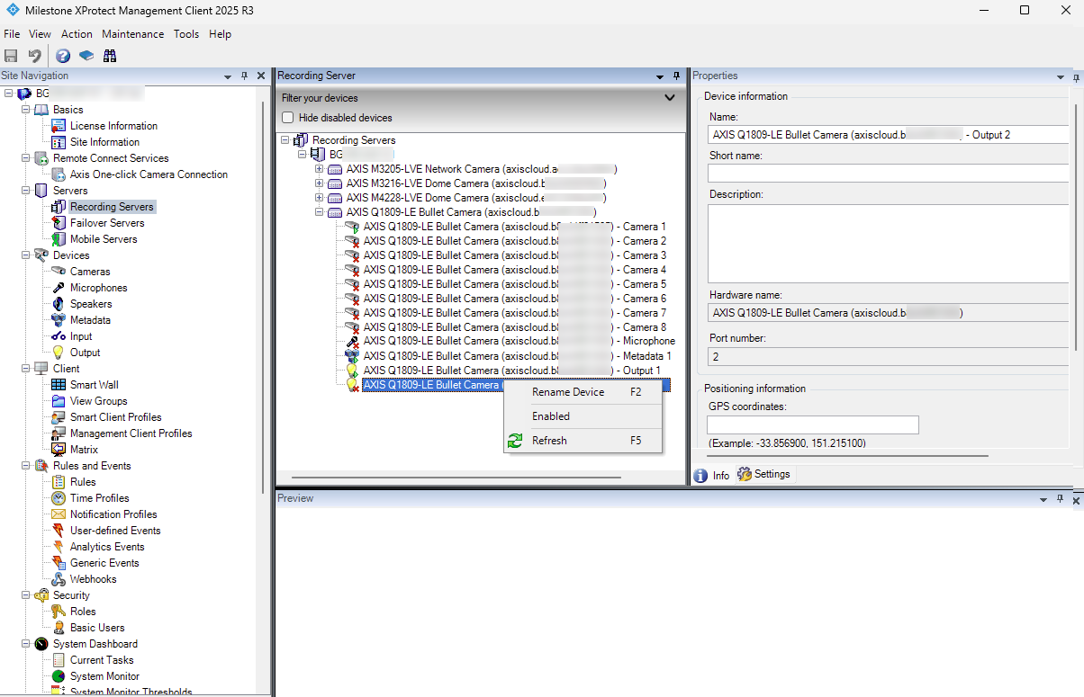Collapse the AXIS Q1809-LE Bullet Camera node
The width and height of the screenshot is (1084, 697).
[x=320, y=212]
